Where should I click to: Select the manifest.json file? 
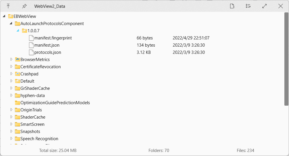(47, 45)
